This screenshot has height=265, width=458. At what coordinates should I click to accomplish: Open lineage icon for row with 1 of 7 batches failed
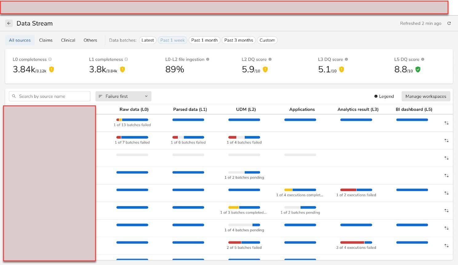[x=446, y=141]
